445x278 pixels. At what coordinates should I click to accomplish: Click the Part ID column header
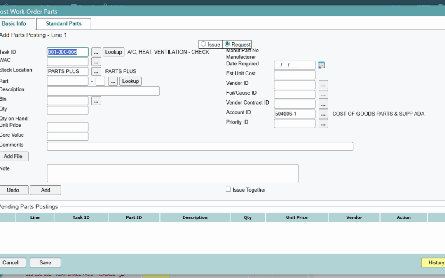tap(134, 217)
